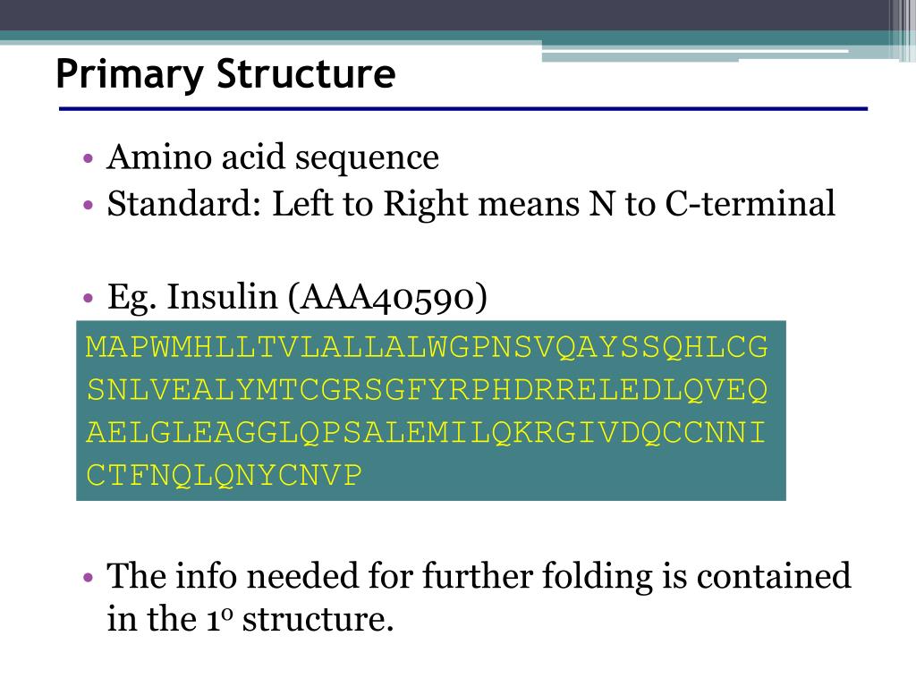Select sequence line starting with SNLVEALYMT
Image resolution: width=916 pixels, height=687 pixels.
[x=427, y=390]
